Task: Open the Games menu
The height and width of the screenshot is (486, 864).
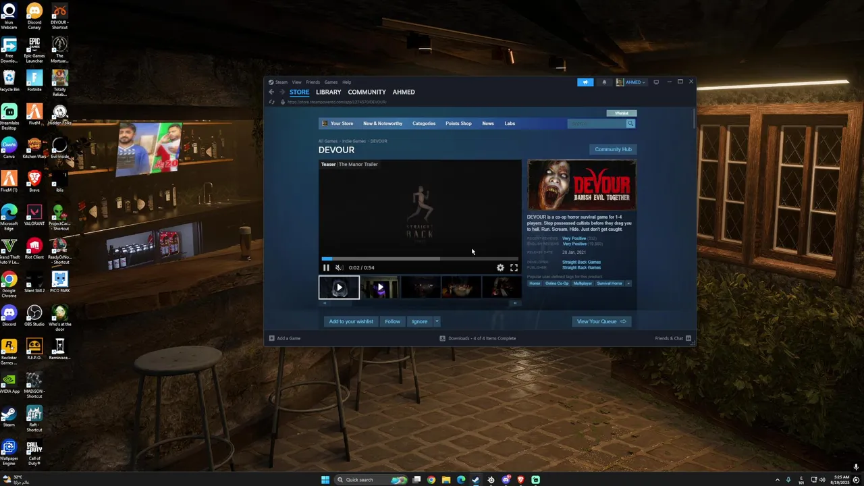Action: pyautogui.click(x=331, y=82)
